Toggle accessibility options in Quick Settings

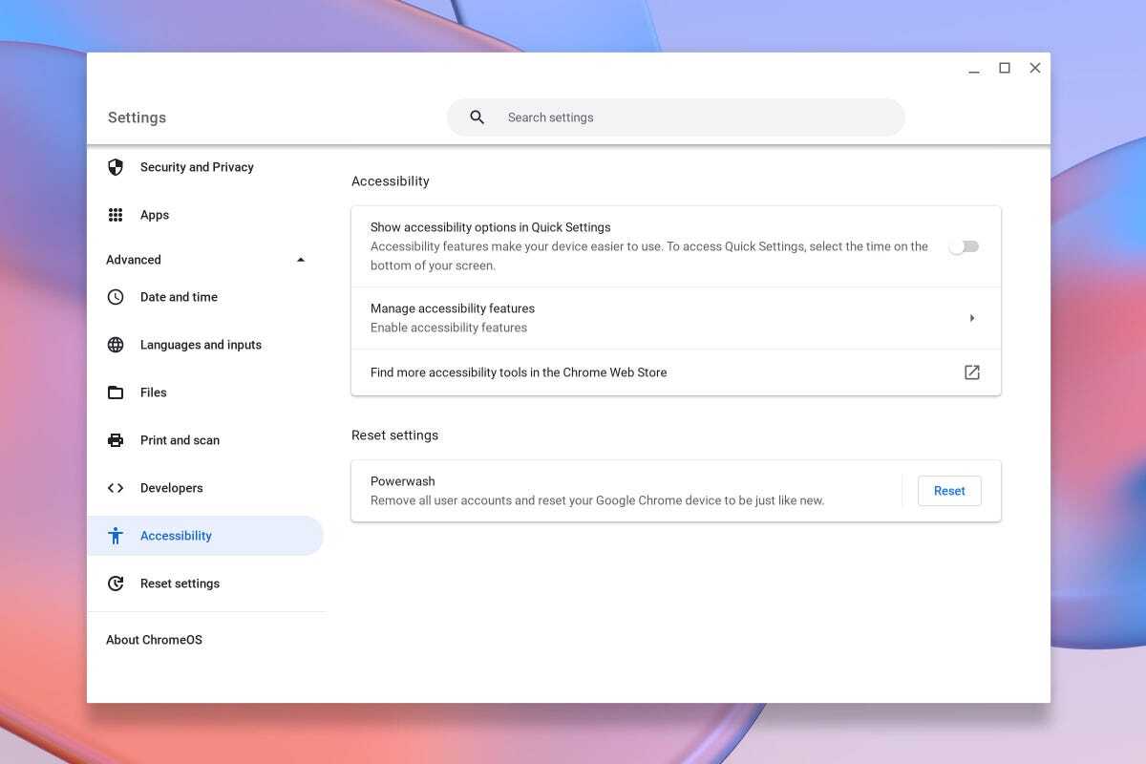point(964,246)
